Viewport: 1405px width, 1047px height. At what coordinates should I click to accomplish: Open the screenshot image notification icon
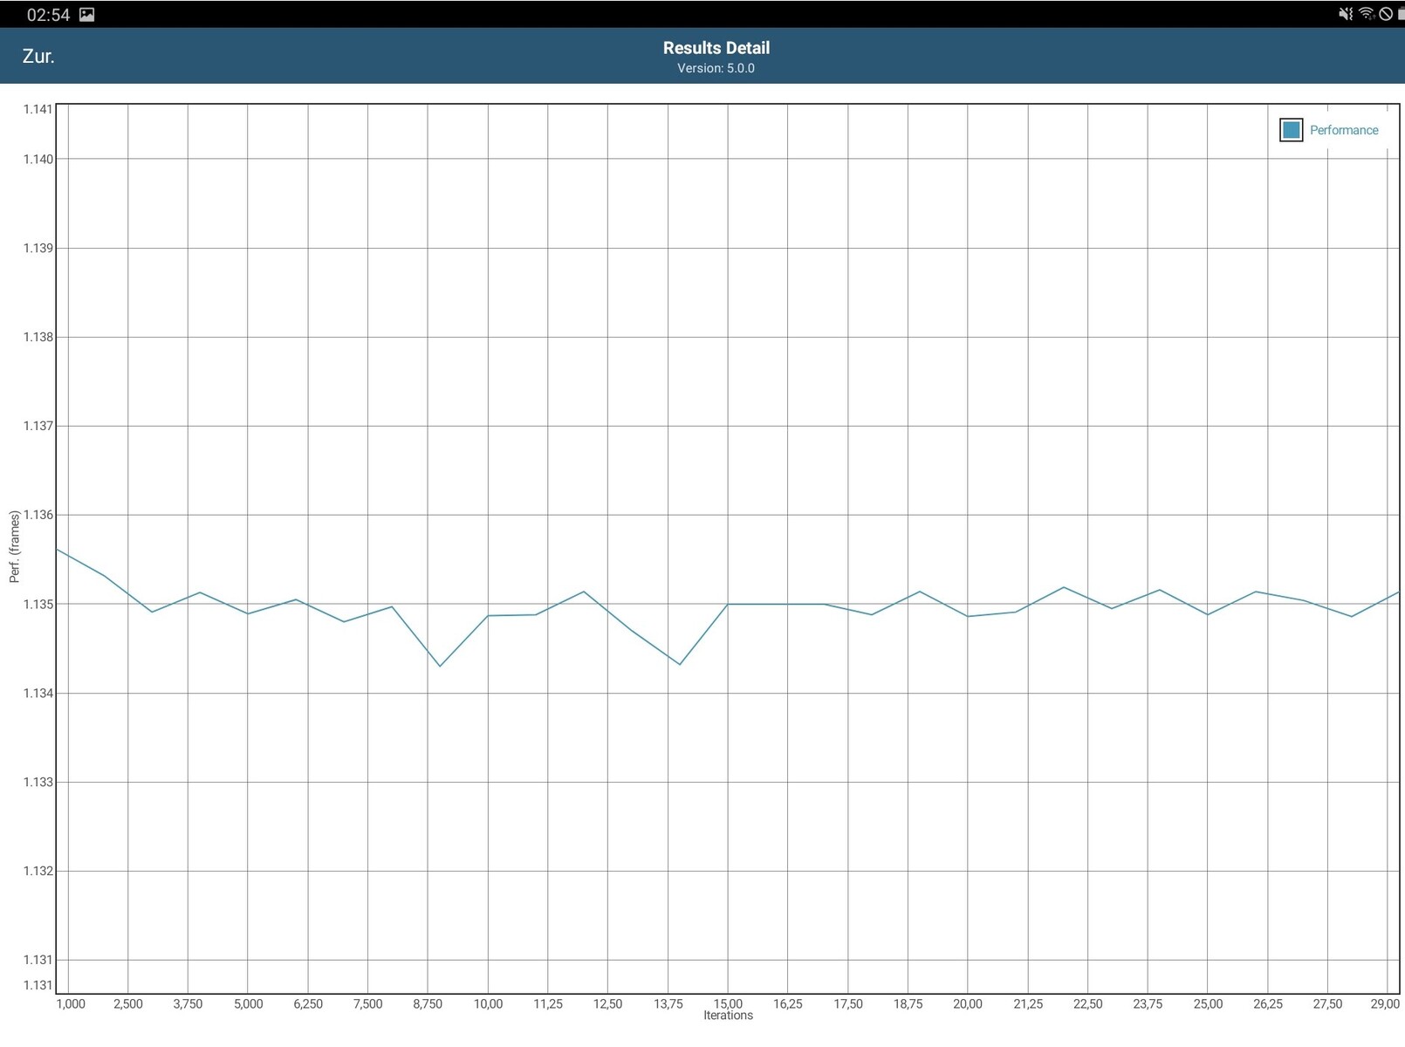click(x=87, y=15)
